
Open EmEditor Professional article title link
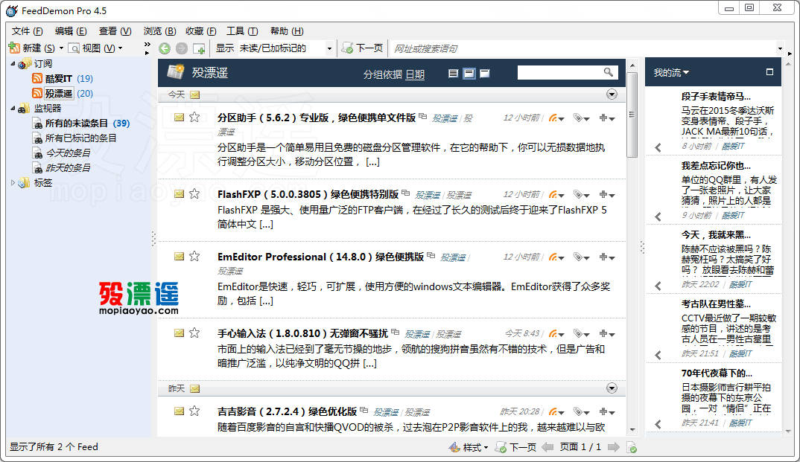pyautogui.click(x=320, y=257)
